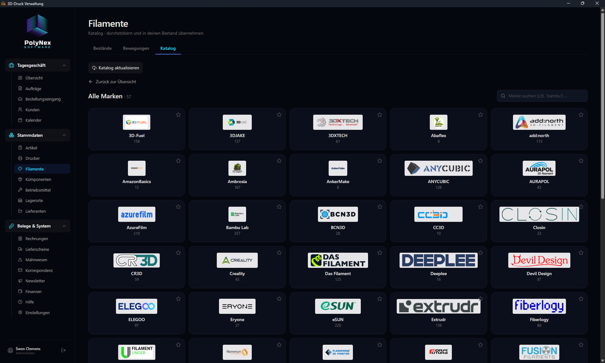Open the Devil Design brand card
This screenshot has height=363, width=605.
539,267
